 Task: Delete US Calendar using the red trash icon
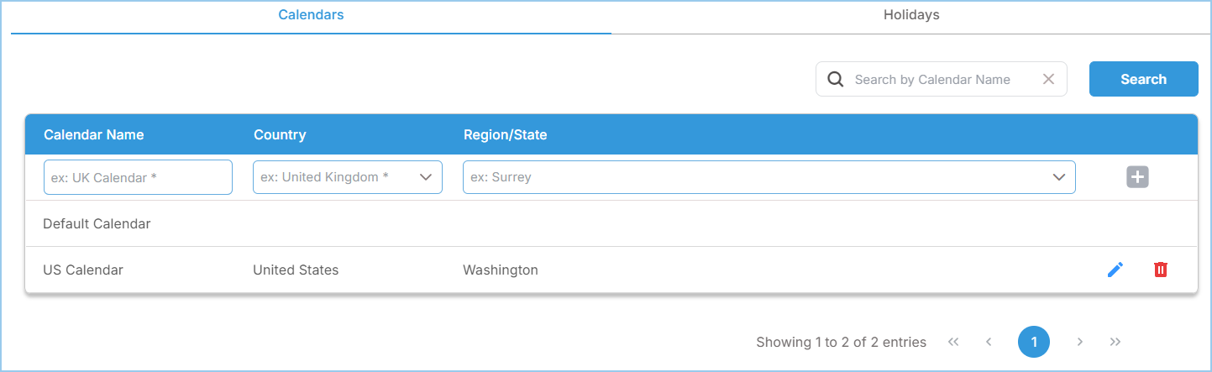point(1160,270)
